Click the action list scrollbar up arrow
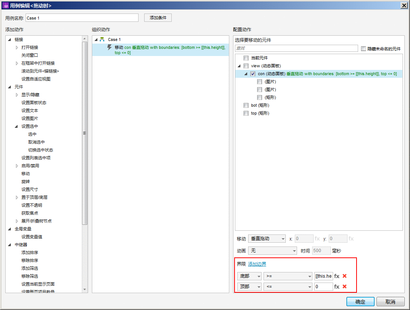 click(84, 39)
